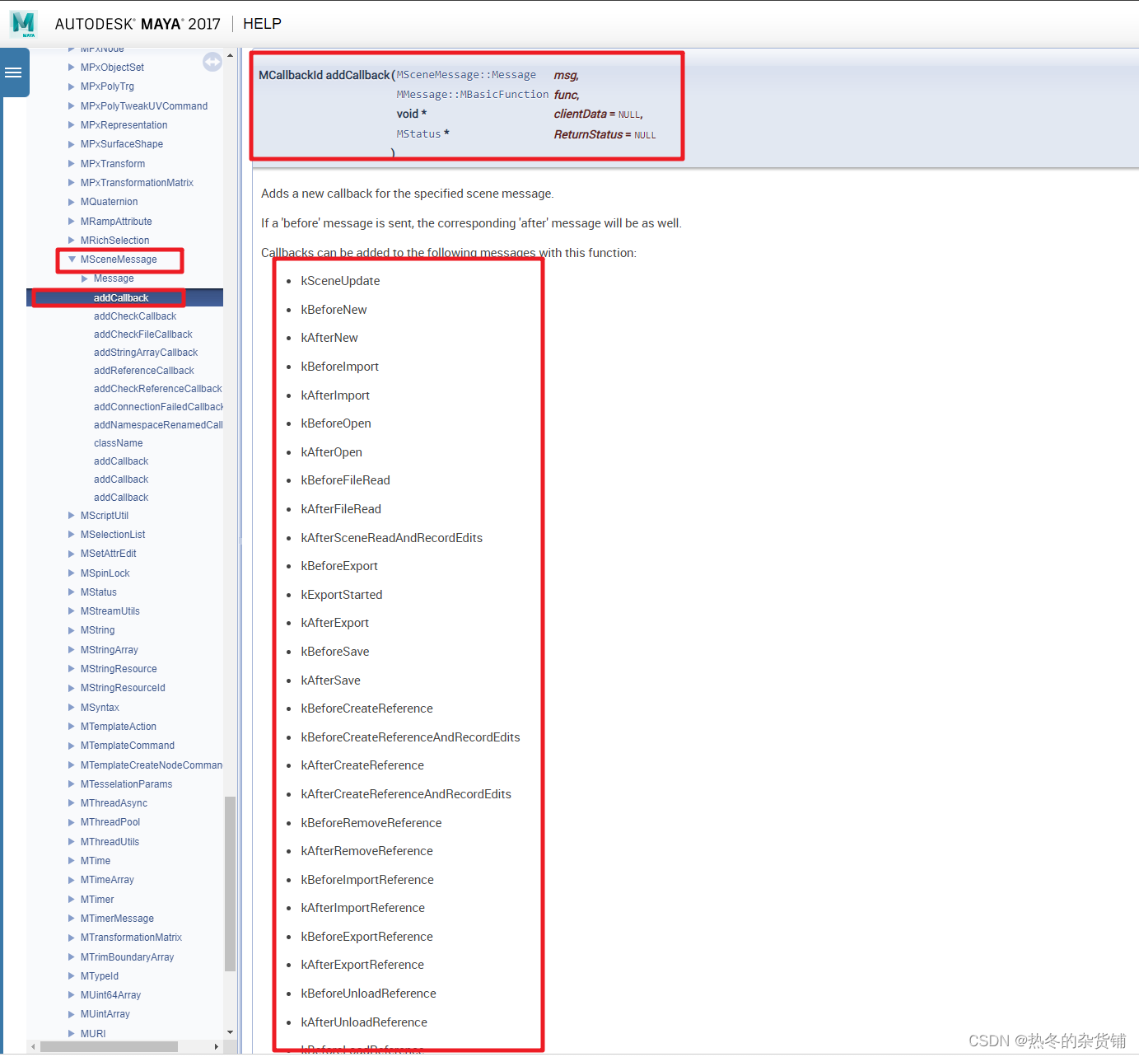Expand the MPxPolyTweakUVCommand node
This screenshot has height=1057, width=1139.
(72, 106)
